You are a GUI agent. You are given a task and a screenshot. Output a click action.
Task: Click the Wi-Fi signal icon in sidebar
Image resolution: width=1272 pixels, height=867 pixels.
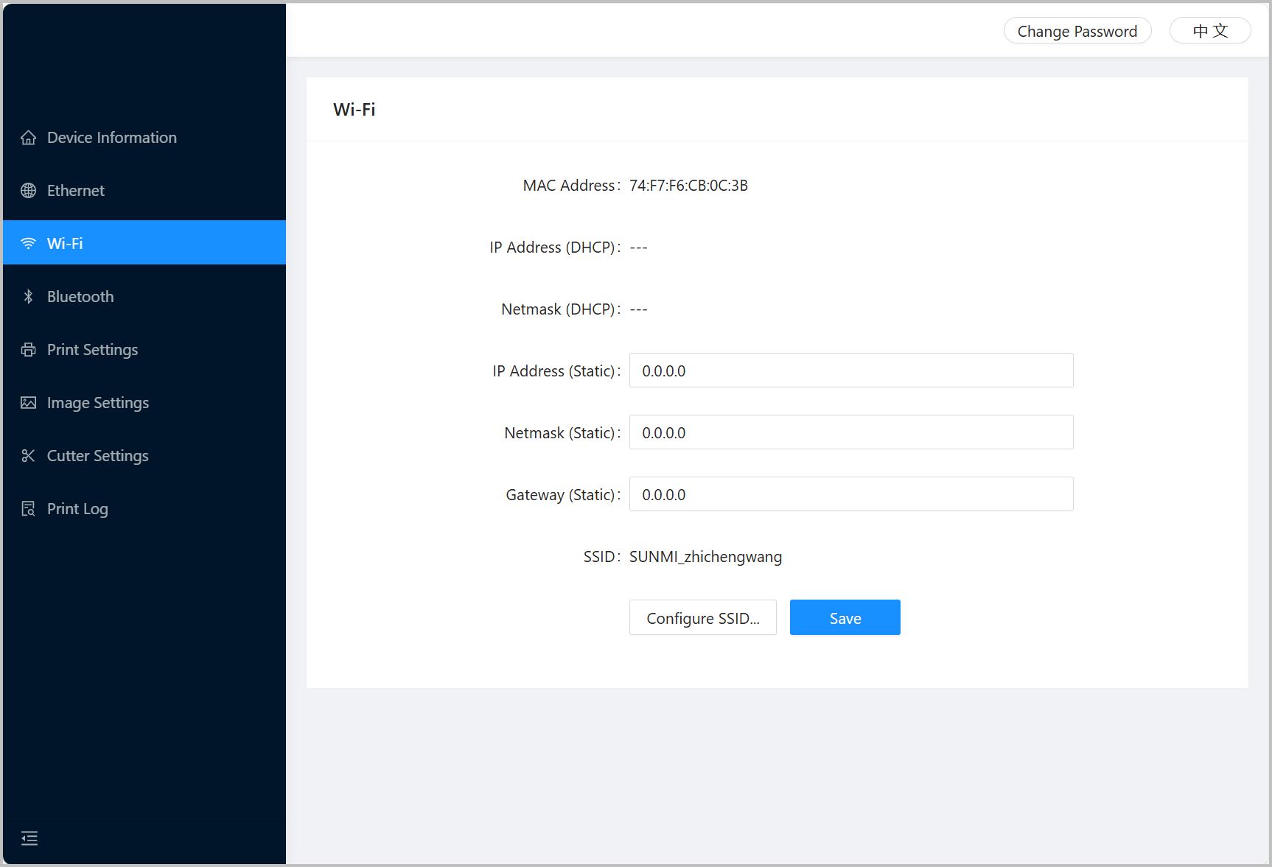pyautogui.click(x=28, y=244)
